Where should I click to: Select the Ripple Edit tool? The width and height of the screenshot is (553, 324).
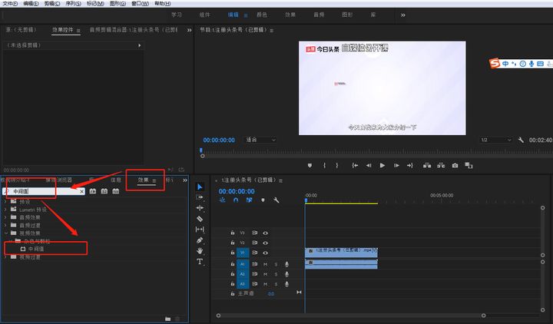pyautogui.click(x=200, y=208)
